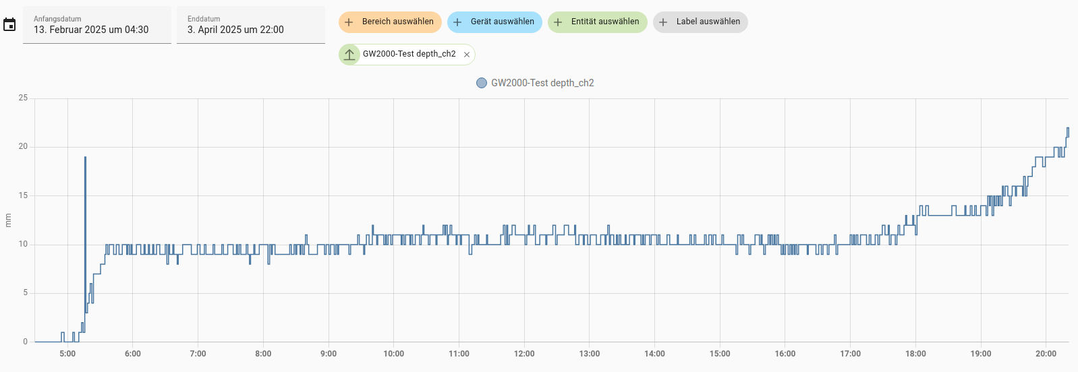Viewport: 1078px width, 372px height.
Task: Open the Label auswählen picker
Action: pos(708,22)
